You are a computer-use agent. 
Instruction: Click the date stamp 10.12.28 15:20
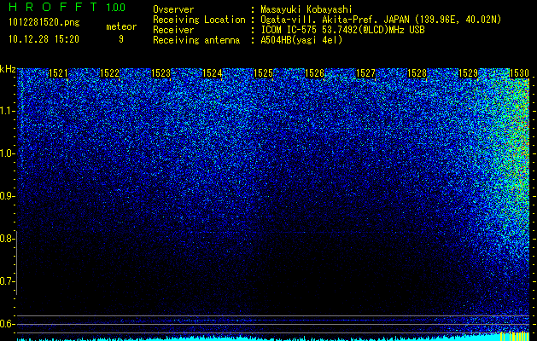44,39
